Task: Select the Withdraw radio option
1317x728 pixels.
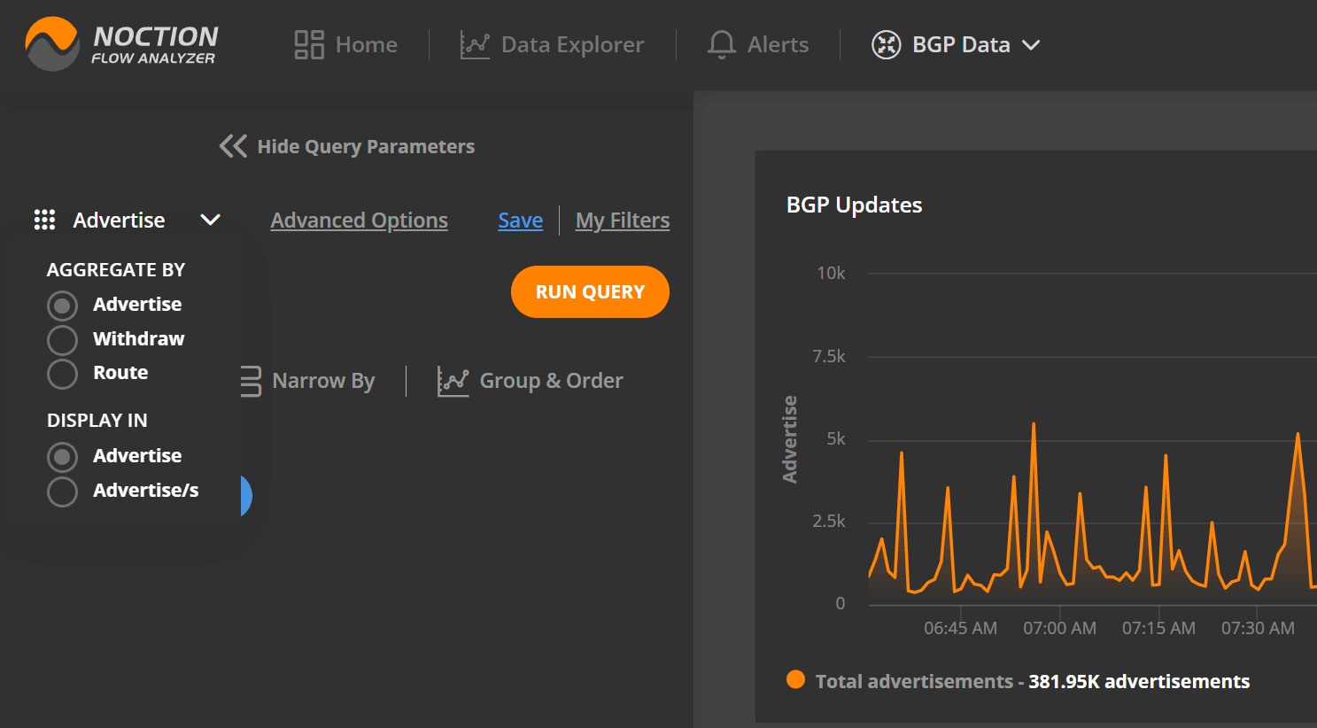Action: click(62, 339)
